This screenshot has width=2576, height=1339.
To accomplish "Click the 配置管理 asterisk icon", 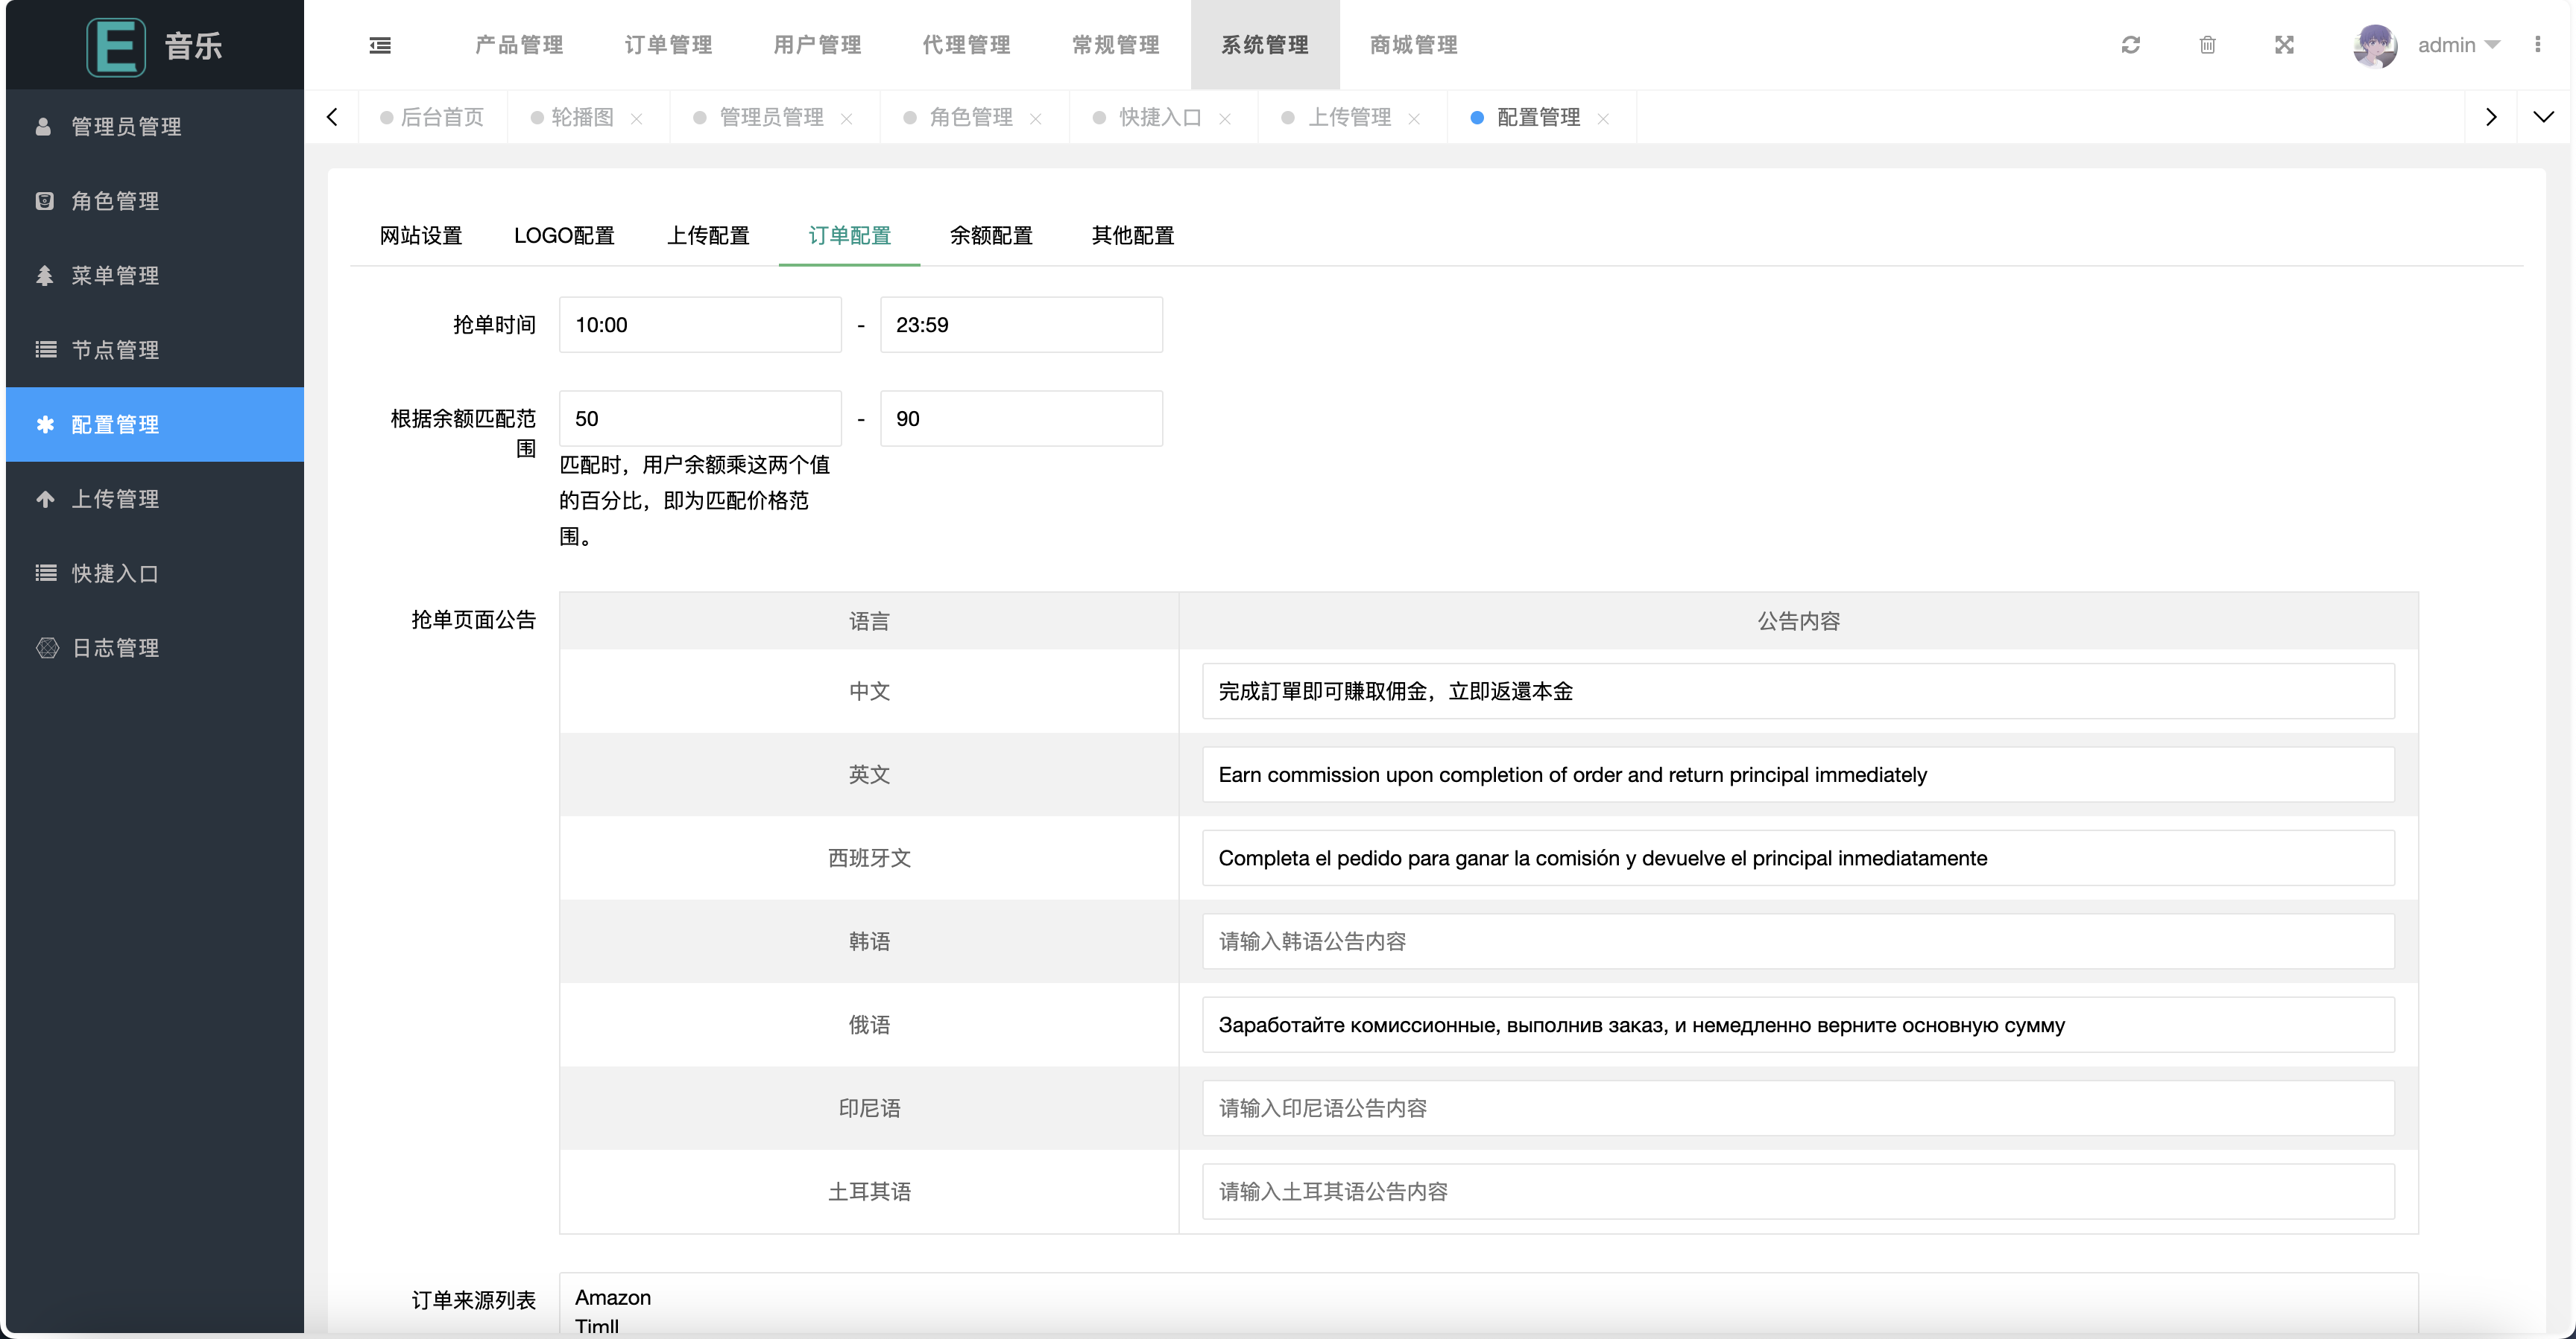I will (44, 424).
